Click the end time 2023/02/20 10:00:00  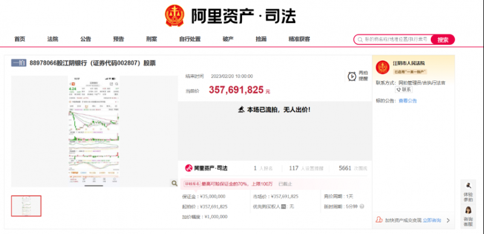pos(232,76)
